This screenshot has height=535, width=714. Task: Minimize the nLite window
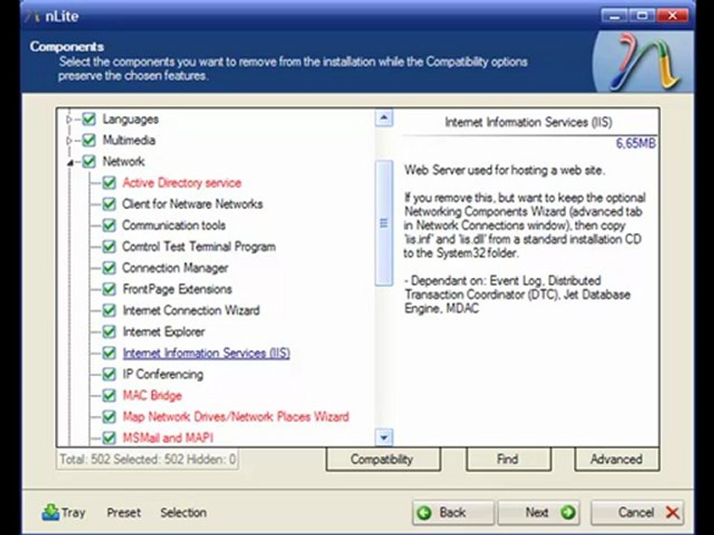tap(615, 16)
